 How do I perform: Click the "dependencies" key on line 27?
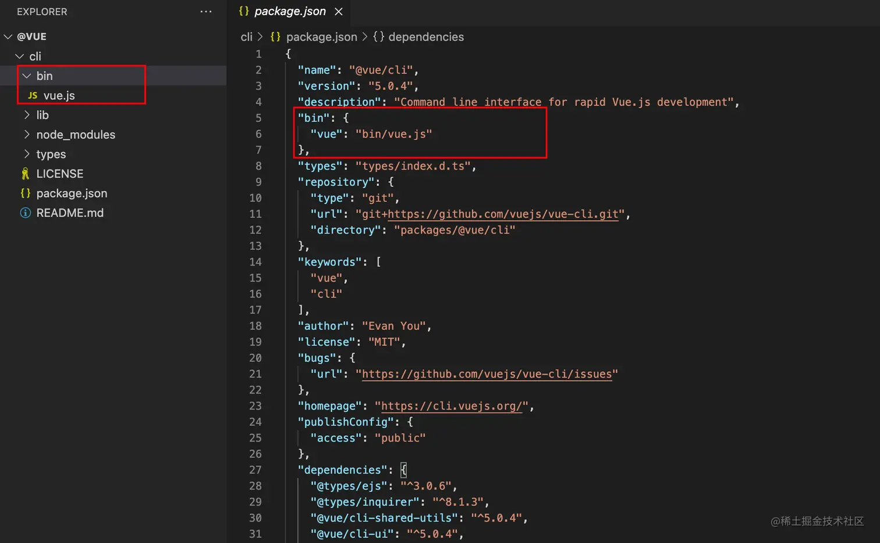point(342,470)
